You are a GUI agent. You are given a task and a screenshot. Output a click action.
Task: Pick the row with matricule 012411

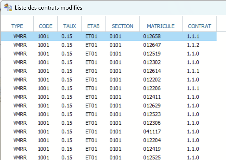pyautogui.click(x=152, y=97)
